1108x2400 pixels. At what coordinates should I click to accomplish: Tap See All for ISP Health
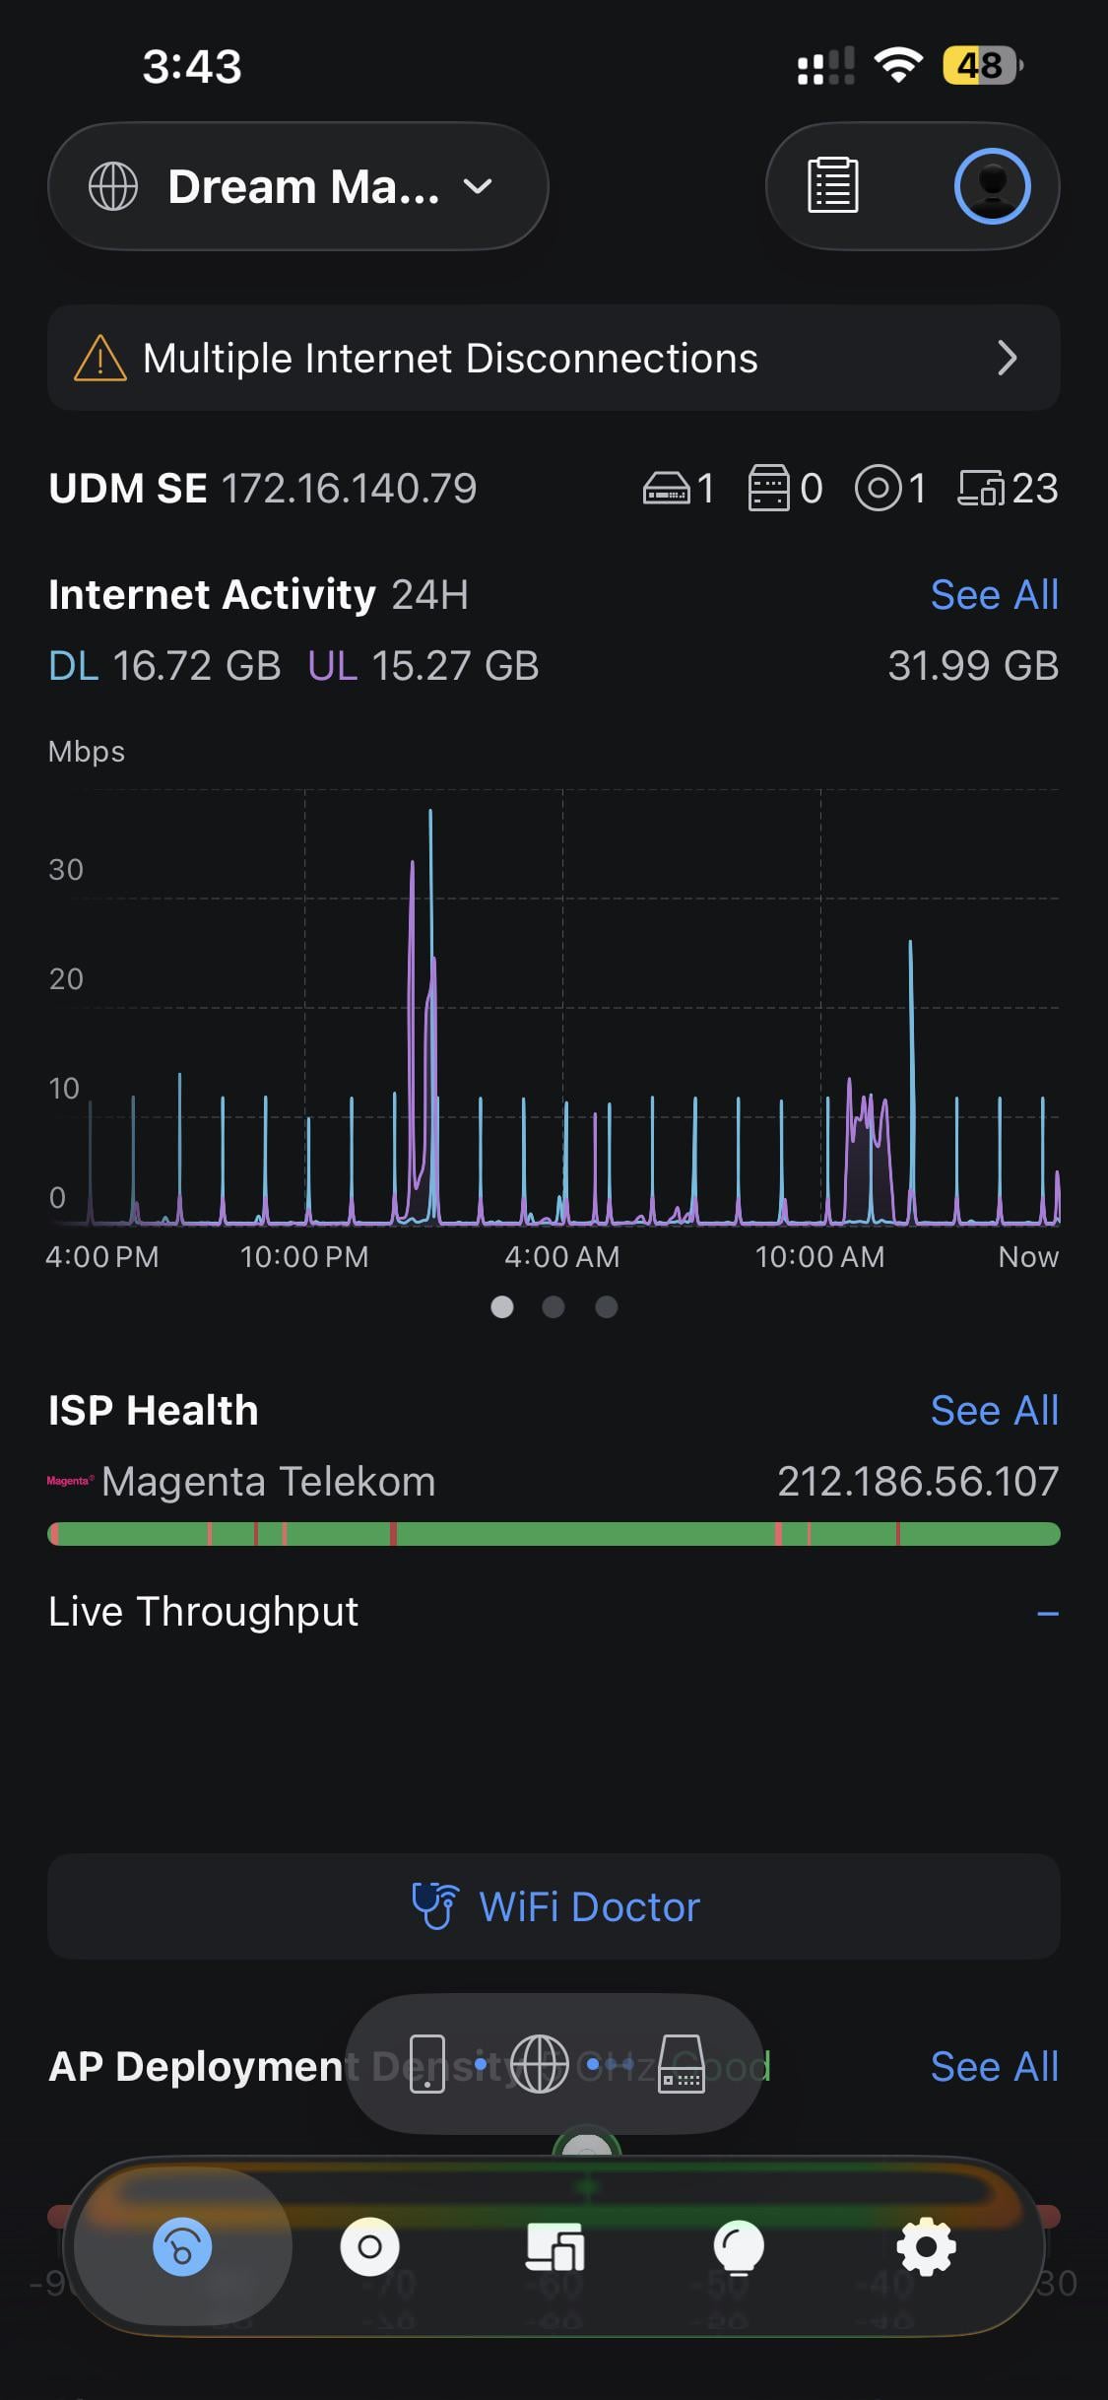pyautogui.click(x=994, y=1411)
